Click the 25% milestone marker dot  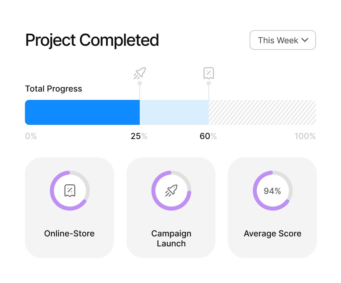click(x=140, y=83)
